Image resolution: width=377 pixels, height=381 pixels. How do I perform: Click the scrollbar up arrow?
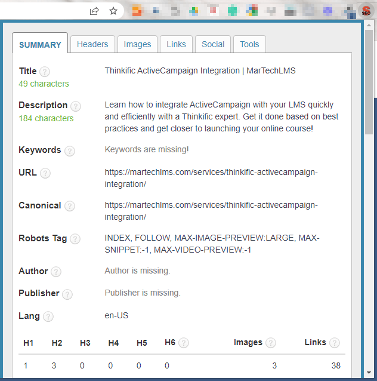[x=369, y=25]
